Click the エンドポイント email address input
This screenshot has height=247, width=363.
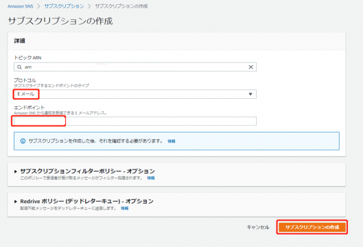pos(135,121)
